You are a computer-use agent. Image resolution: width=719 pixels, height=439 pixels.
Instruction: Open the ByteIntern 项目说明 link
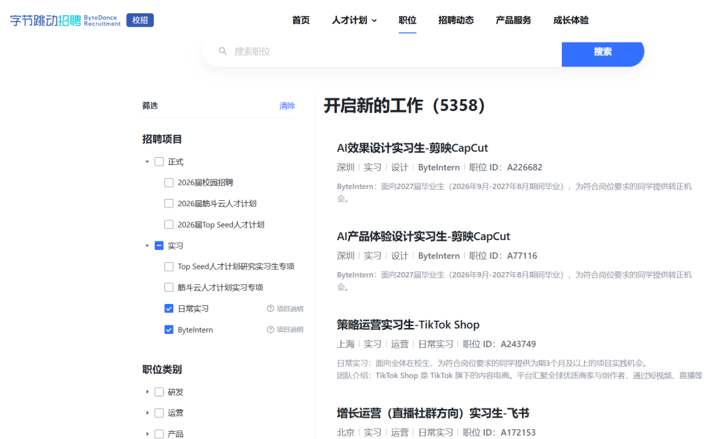290,329
